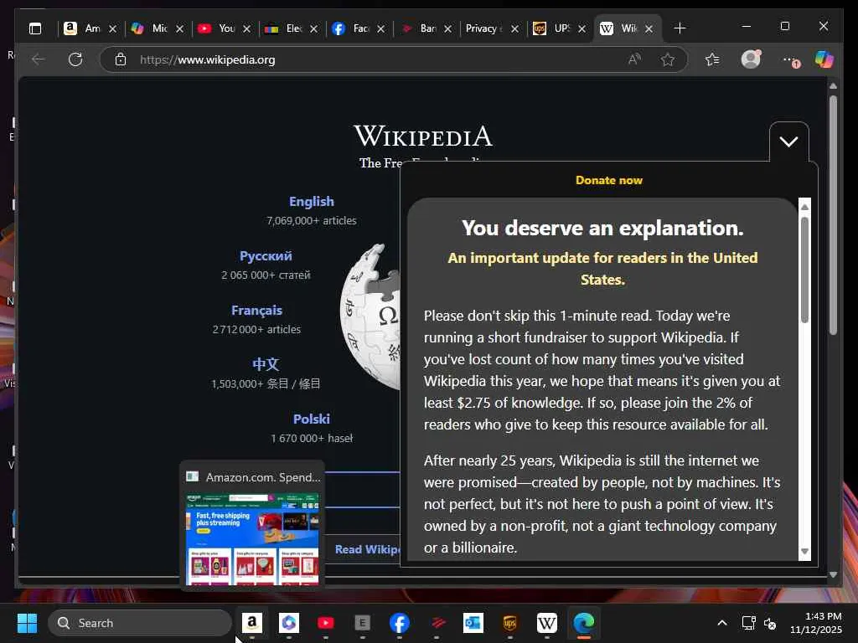Click the Wikipedia globe logo

(x=371, y=316)
